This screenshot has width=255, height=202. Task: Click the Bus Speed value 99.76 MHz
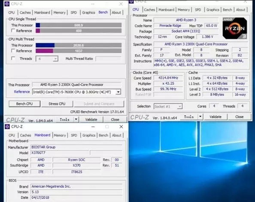[168, 89]
